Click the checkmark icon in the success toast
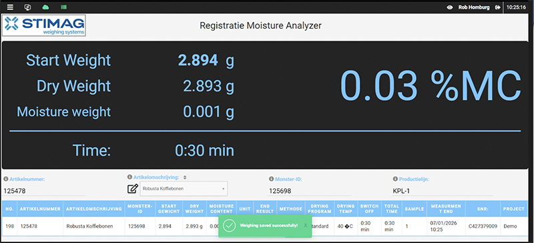The width and height of the screenshot is (534, 243). click(230, 226)
